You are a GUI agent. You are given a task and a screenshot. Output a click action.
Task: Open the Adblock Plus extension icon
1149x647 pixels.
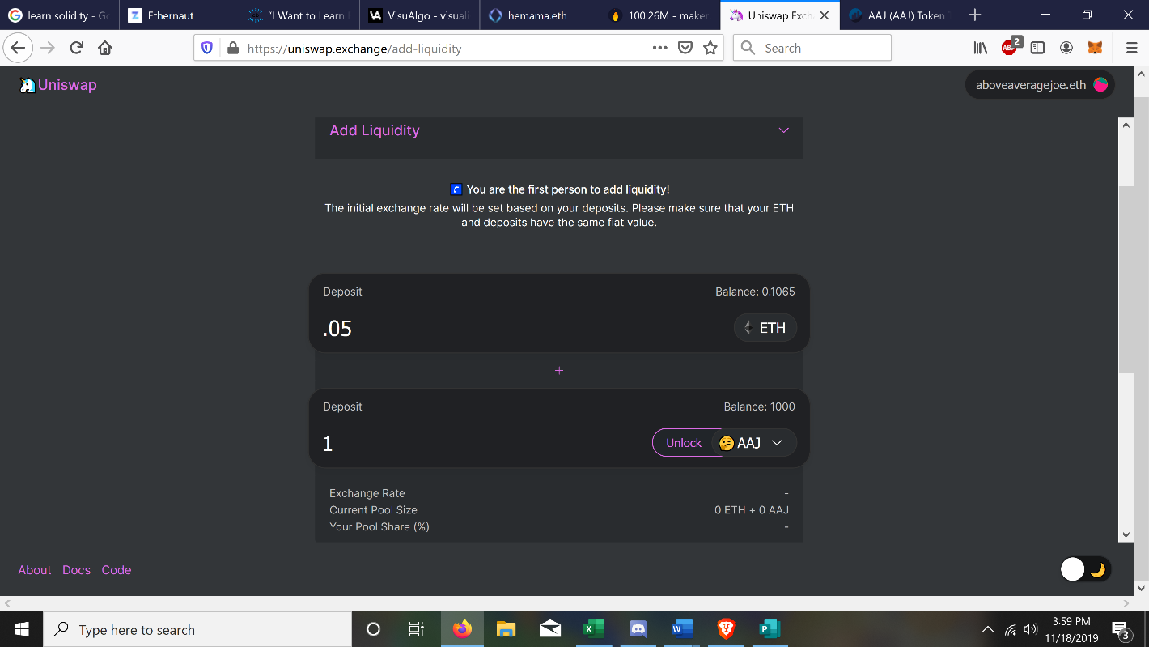1010,46
